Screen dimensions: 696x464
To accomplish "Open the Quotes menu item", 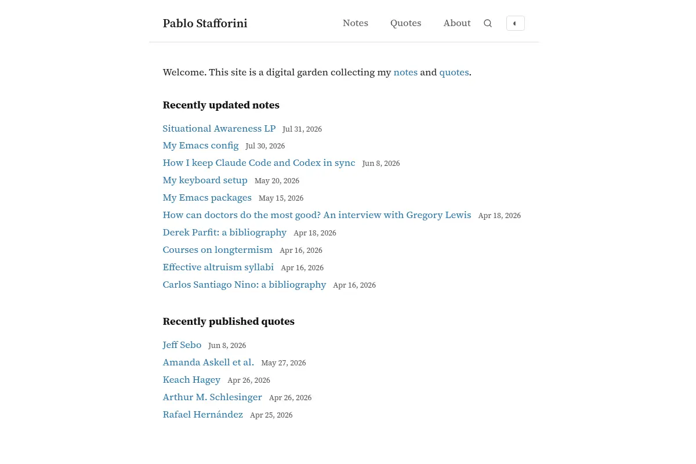I will point(406,23).
